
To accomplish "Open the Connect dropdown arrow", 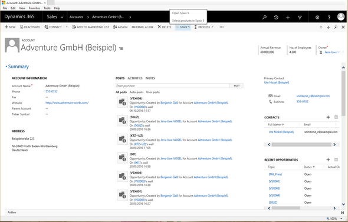I will click(x=67, y=27).
